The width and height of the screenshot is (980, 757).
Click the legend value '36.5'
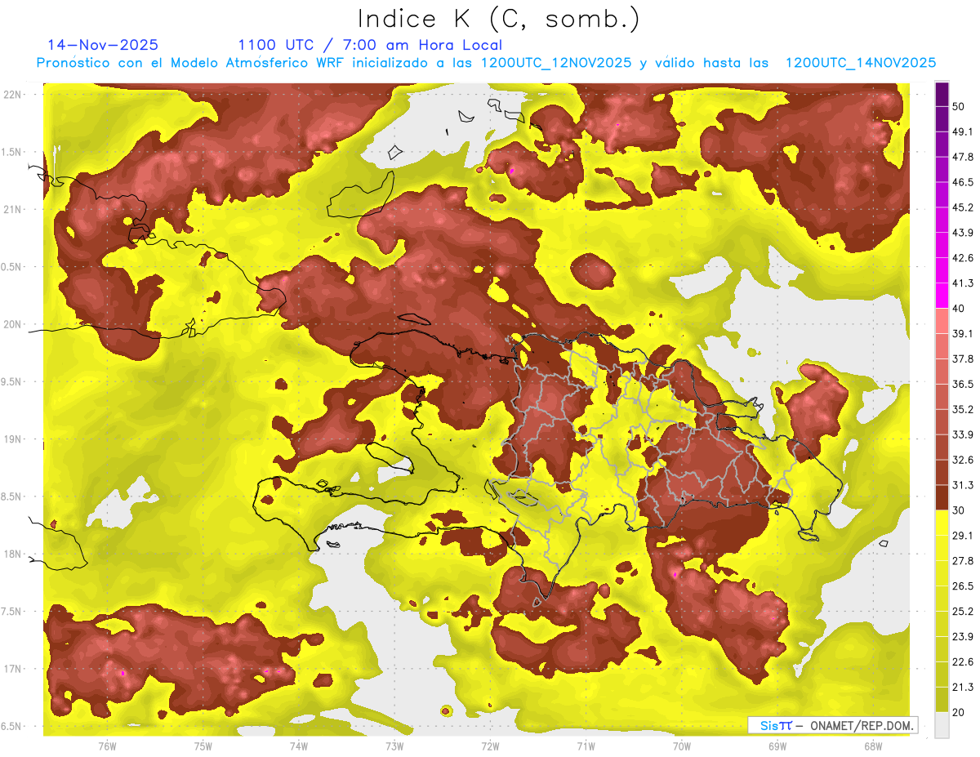[962, 384]
